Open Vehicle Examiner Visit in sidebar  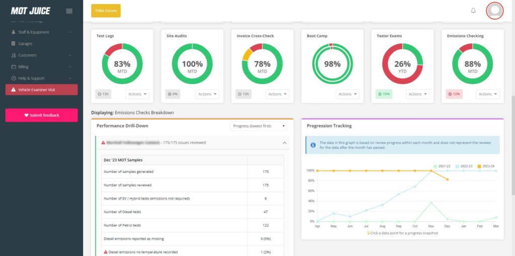click(x=41, y=90)
